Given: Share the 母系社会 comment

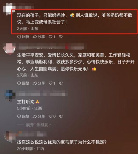Looking at the screenshot, I should [x=39, y=37].
